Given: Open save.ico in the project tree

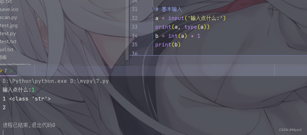Looking at the screenshot, I should [x=9, y=9].
